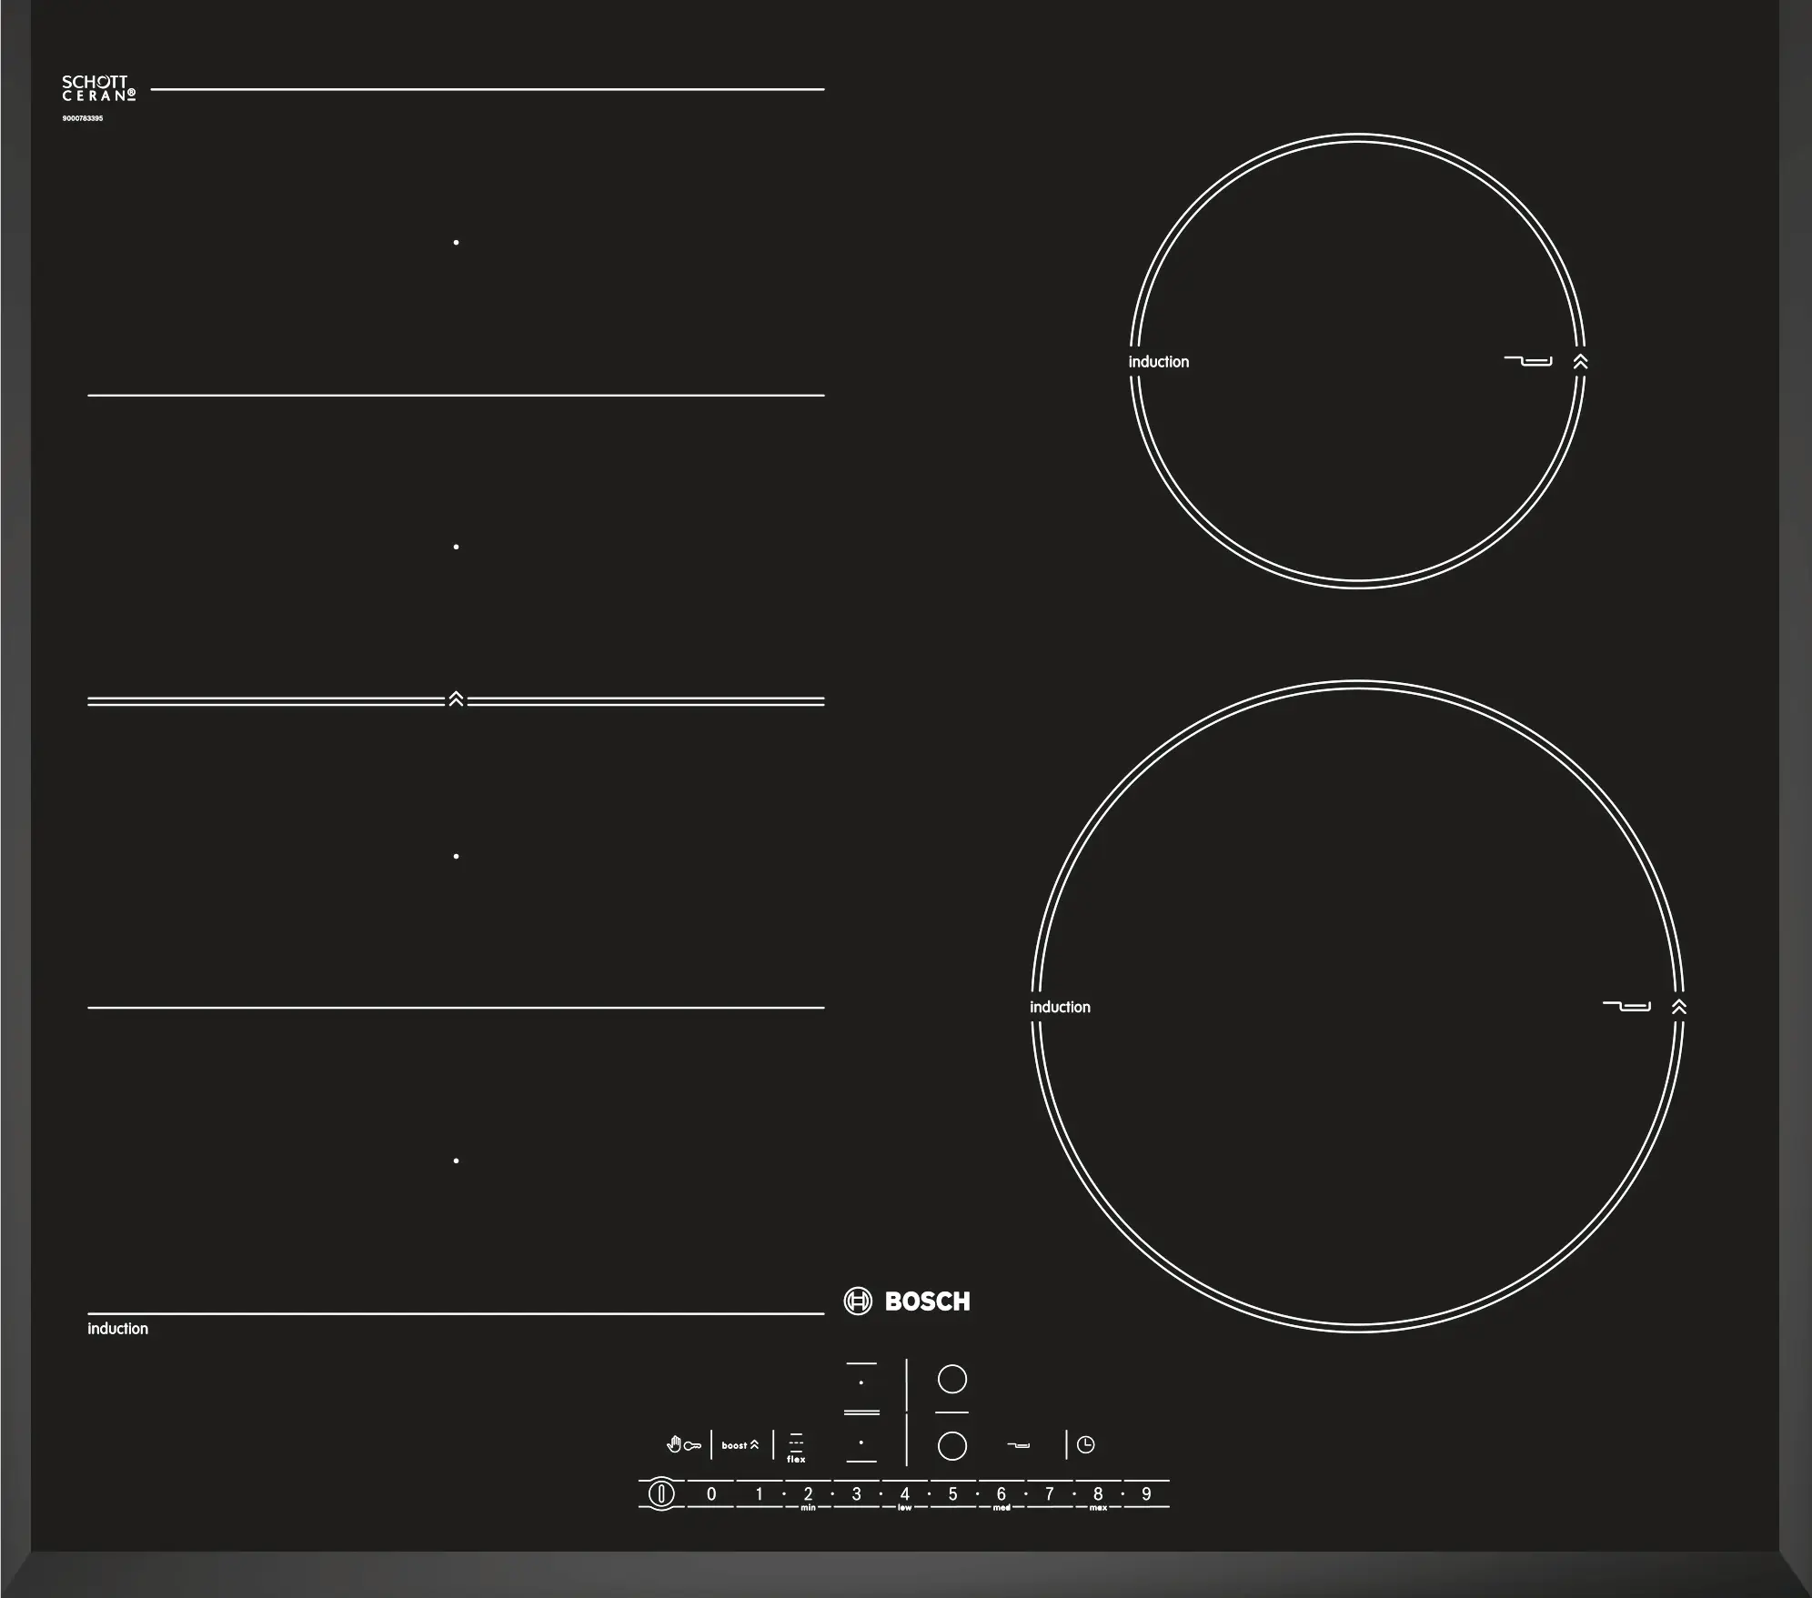Image resolution: width=1812 pixels, height=1598 pixels.
Task: Select the front round hotplate circle
Action: click(x=951, y=1445)
